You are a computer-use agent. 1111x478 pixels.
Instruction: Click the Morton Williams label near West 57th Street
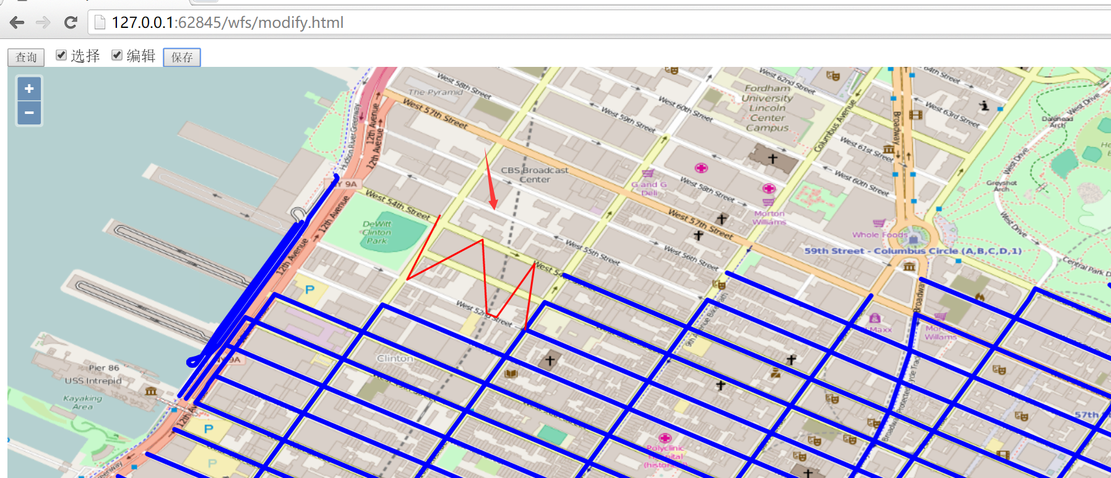[x=769, y=217]
